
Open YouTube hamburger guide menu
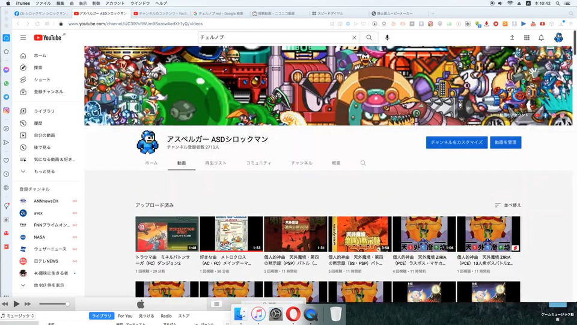23,37
